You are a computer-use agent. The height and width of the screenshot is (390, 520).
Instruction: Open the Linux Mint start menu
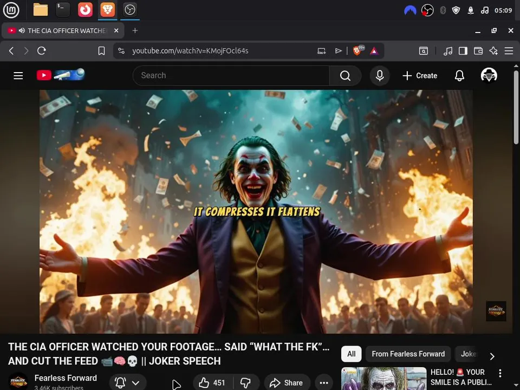11,10
